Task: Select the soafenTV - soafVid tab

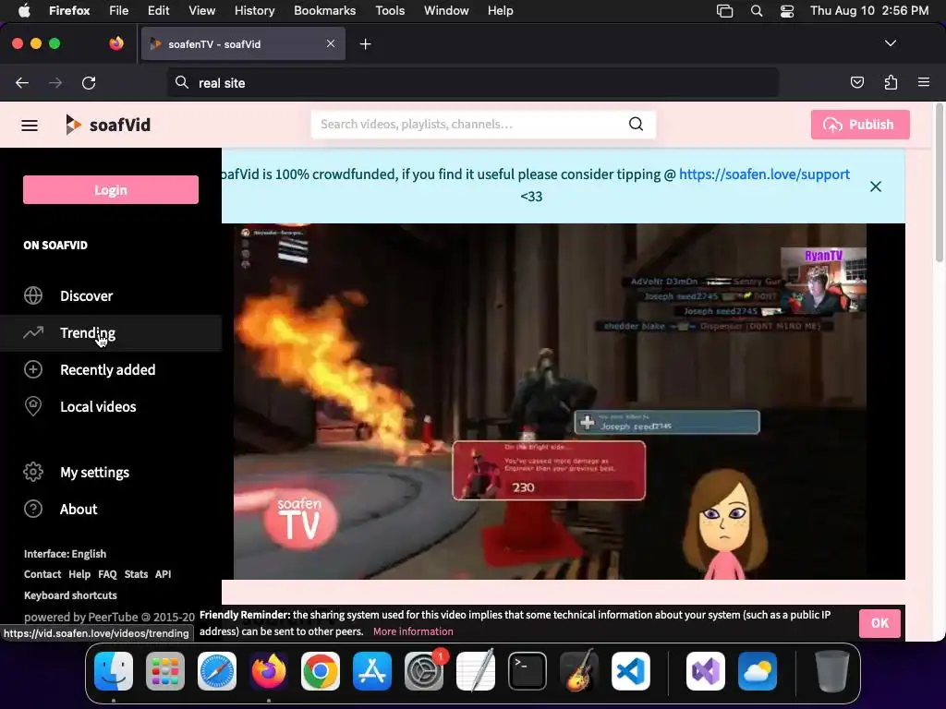Action: pyautogui.click(x=243, y=44)
